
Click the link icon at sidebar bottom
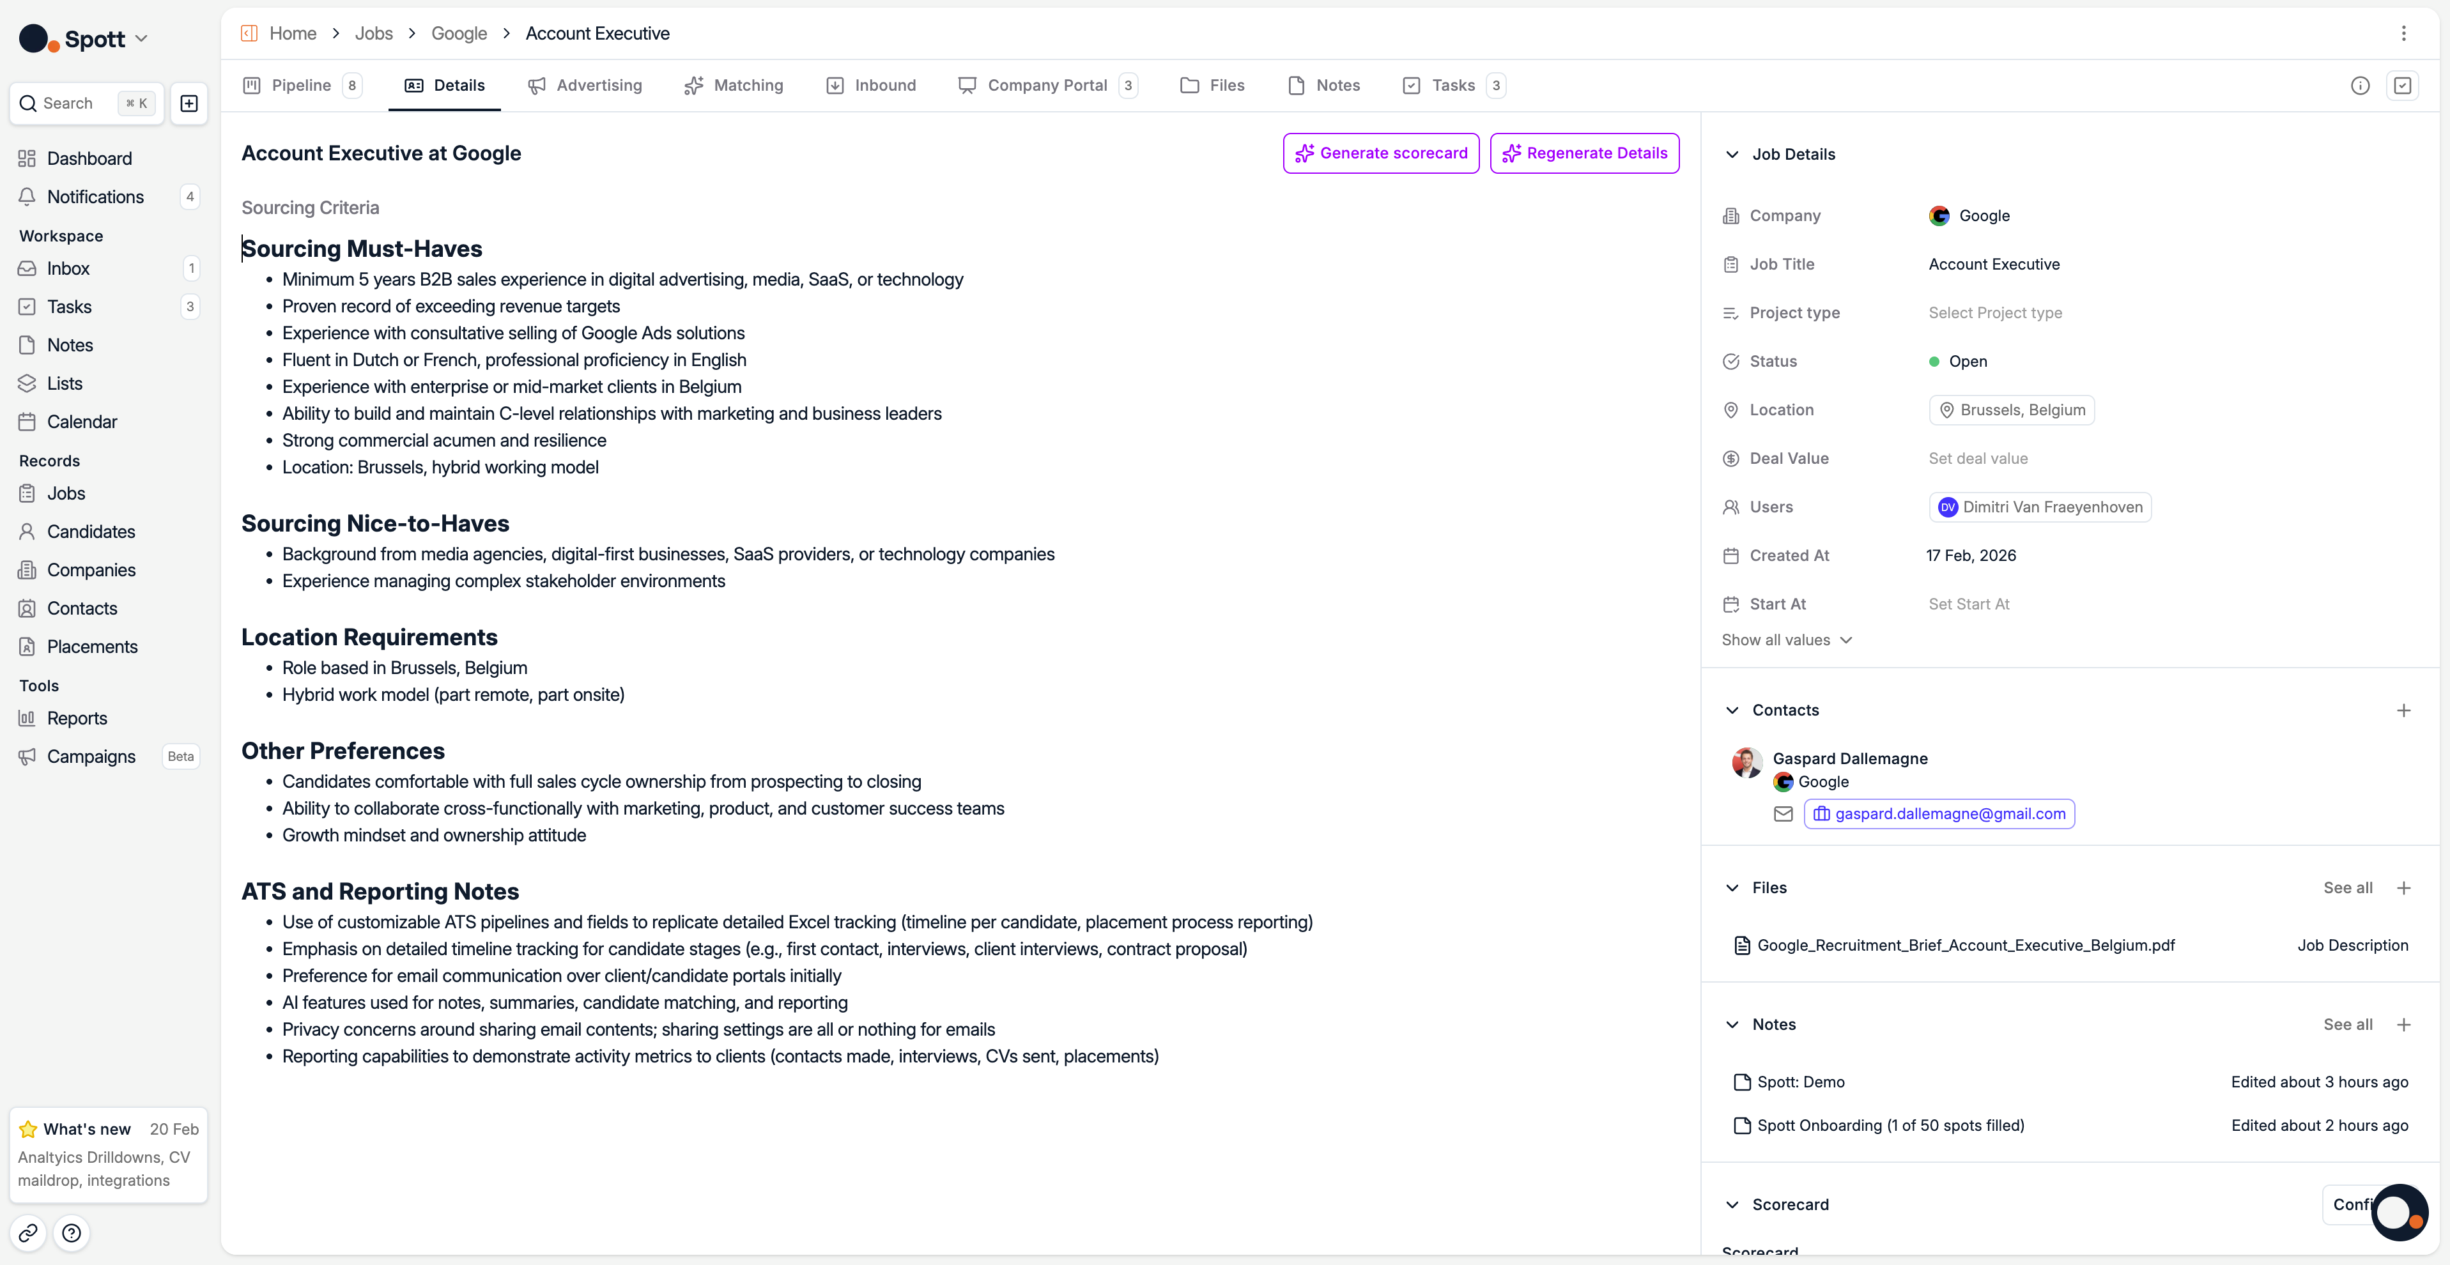tap(29, 1234)
